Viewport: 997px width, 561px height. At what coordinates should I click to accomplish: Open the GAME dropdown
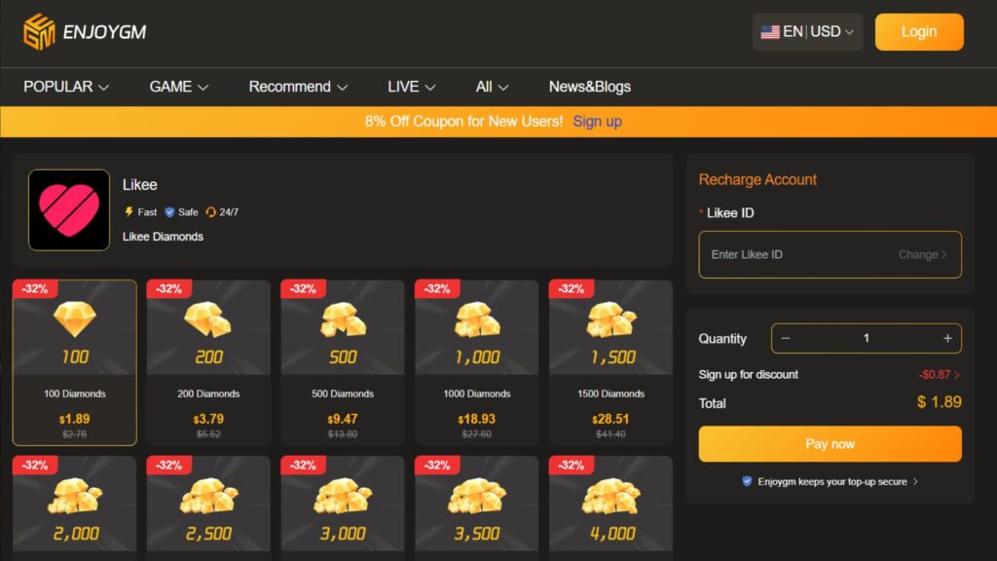(177, 87)
